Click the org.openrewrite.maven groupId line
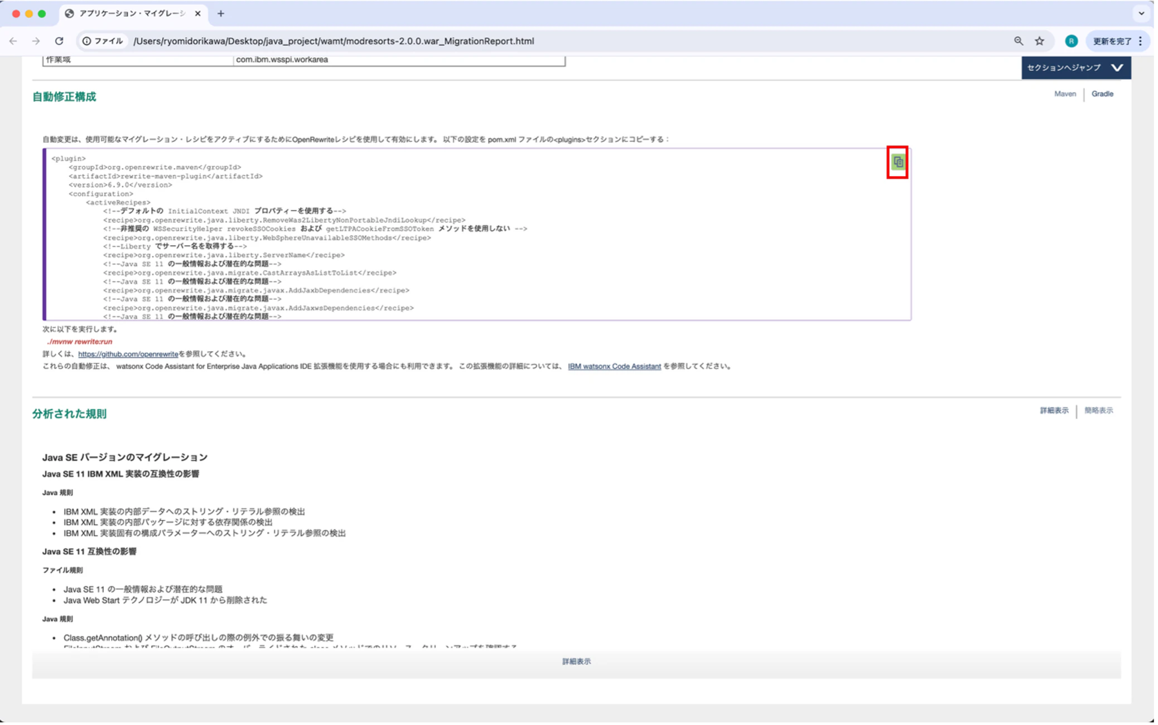The width and height of the screenshot is (1158, 725). coord(155,167)
